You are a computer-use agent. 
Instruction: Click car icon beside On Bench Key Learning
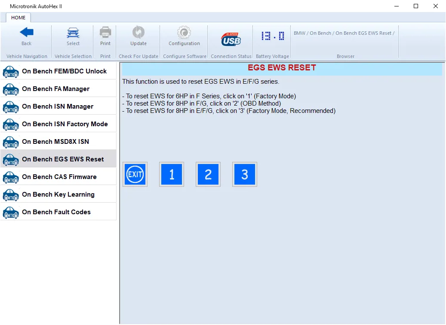tap(11, 195)
